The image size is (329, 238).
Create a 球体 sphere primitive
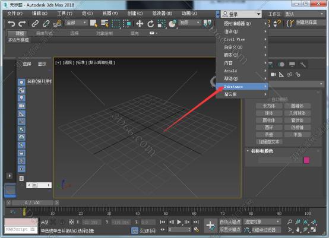point(269,113)
